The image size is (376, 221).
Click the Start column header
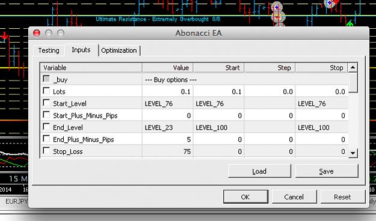[219, 68]
